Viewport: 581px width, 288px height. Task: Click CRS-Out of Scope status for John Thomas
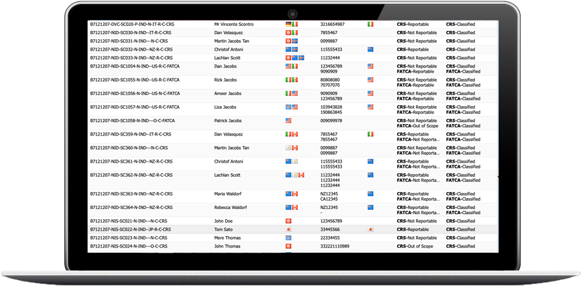417,246
